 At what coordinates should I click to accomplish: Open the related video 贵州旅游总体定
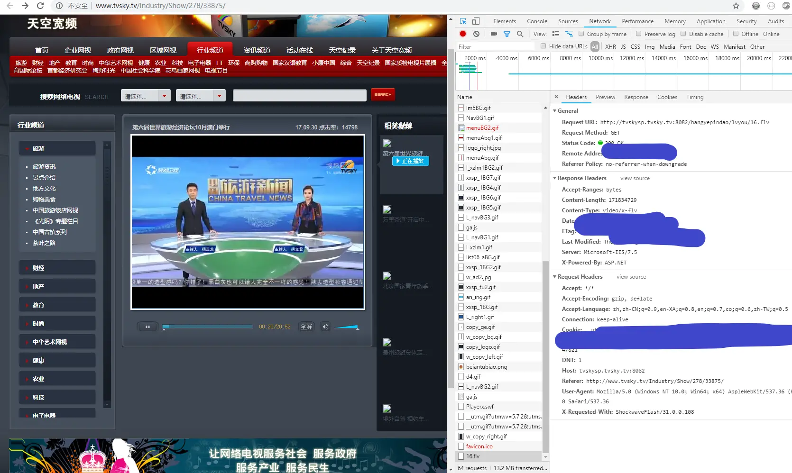point(387,343)
